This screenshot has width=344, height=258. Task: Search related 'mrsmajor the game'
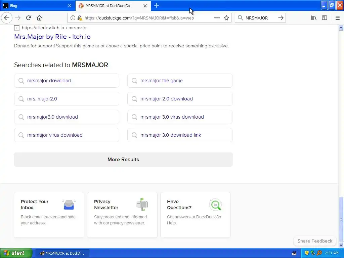tap(180, 81)
